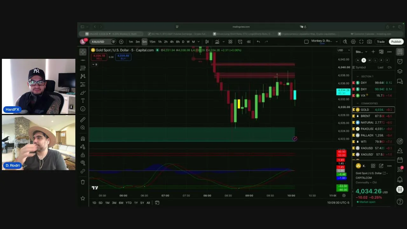Open the Fibonacci retracement tools
Image resolution: width=407 pixels, height=229 pixels.
(83, 68)
